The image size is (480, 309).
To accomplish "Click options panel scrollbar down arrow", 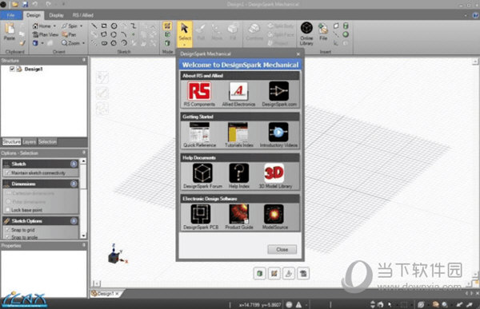I will pyautogui.click(x=83, y=236).
